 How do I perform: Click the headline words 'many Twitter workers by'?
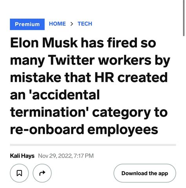(90, 60)
